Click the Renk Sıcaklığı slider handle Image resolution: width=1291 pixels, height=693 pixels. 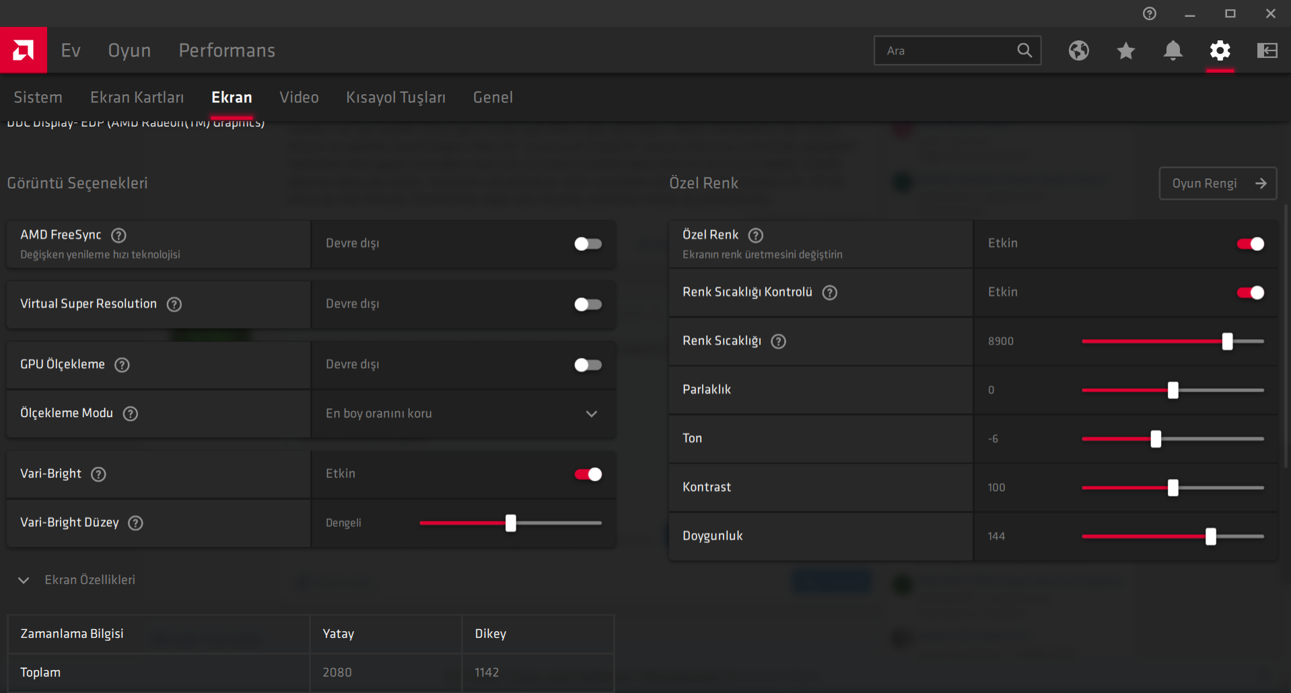(x=1227, y=341)
